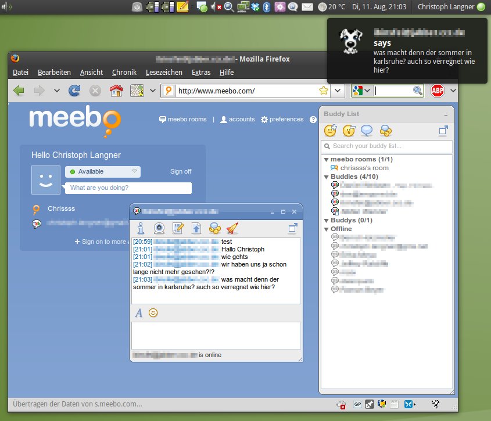Open chat log notepad icon
The height and width of the screenshot is (421, 491).
click(x=178, y=228)
